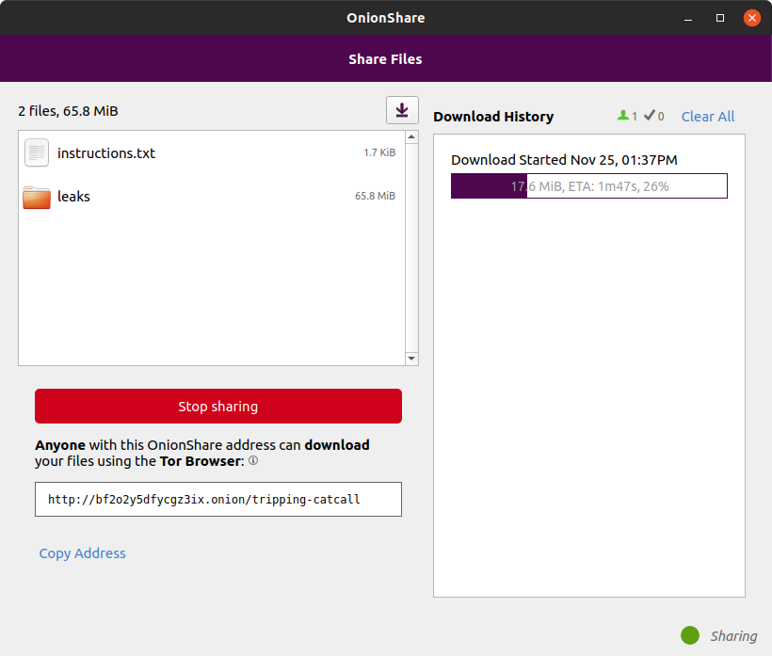Stop sharing the files

tap(218, 406)
